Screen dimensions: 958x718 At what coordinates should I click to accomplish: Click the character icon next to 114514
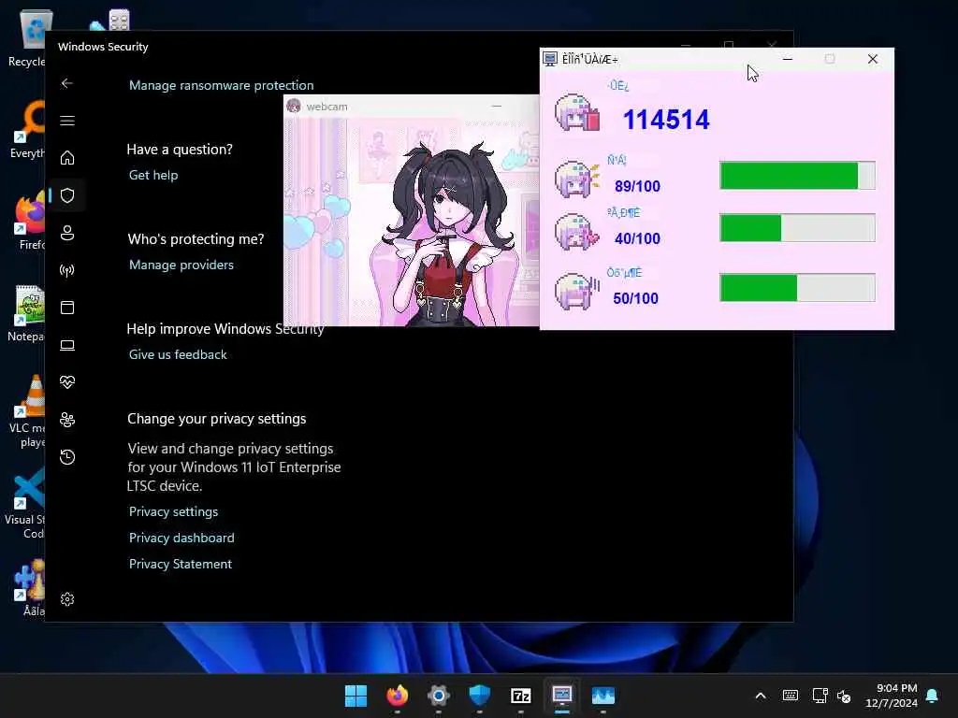tap(576, 112)
